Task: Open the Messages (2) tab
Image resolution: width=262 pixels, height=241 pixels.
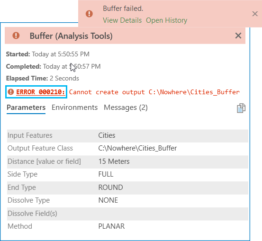Action: [x=126, y=107]
